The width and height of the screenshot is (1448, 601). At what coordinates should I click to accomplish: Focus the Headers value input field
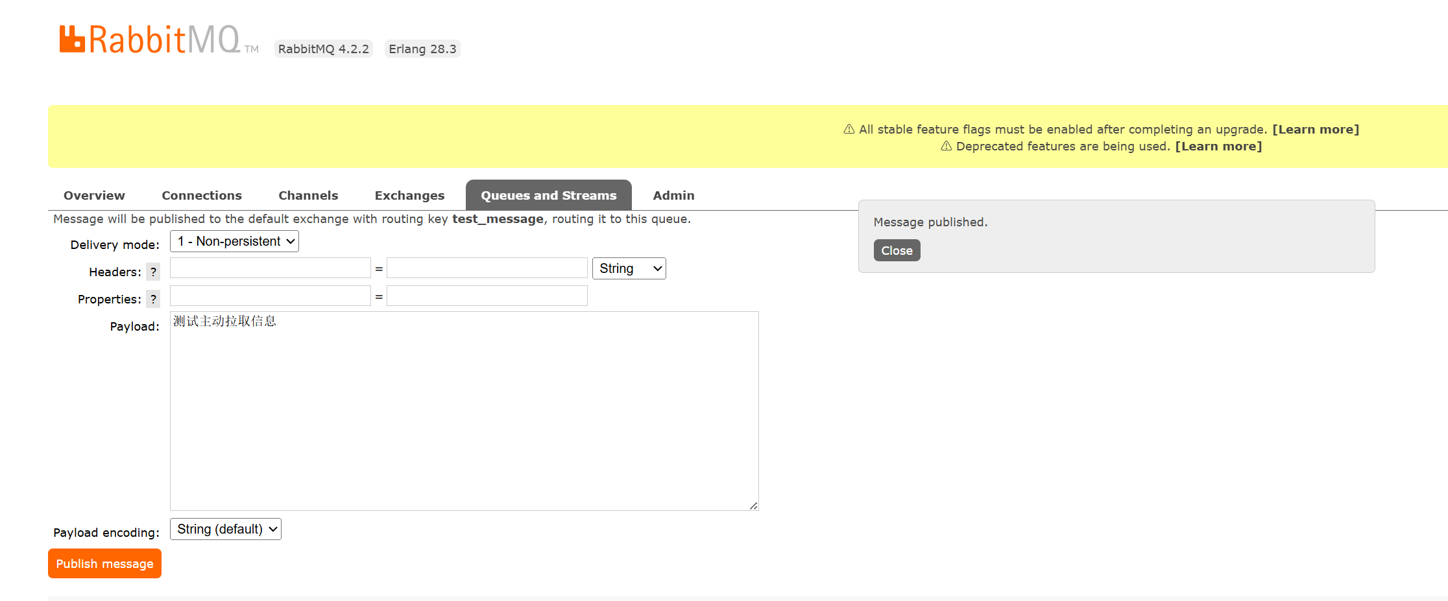[487, 268]
